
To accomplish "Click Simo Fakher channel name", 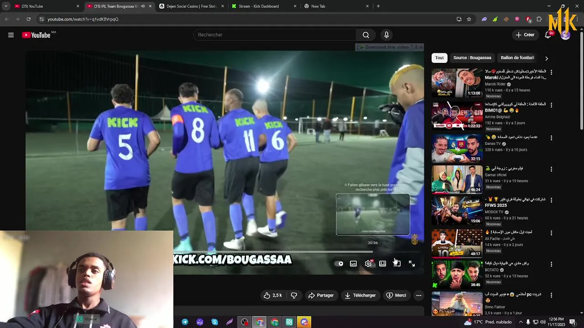I will coord(495,307).
